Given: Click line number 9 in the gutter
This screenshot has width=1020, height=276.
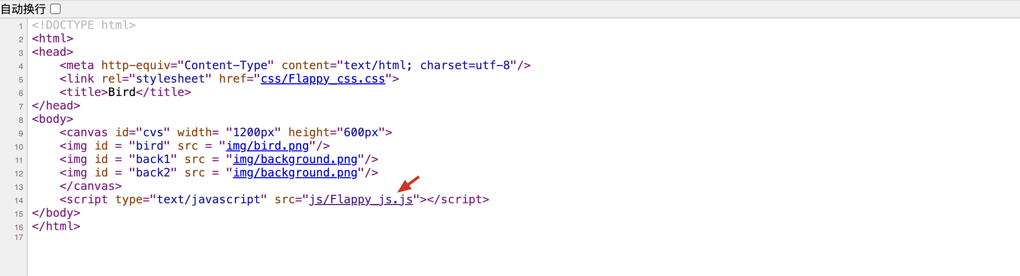Looking at the screenshot, I should (x=21, y=134).
